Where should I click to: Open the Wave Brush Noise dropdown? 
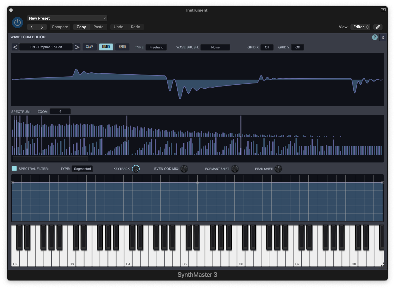[x=215, y=47]
